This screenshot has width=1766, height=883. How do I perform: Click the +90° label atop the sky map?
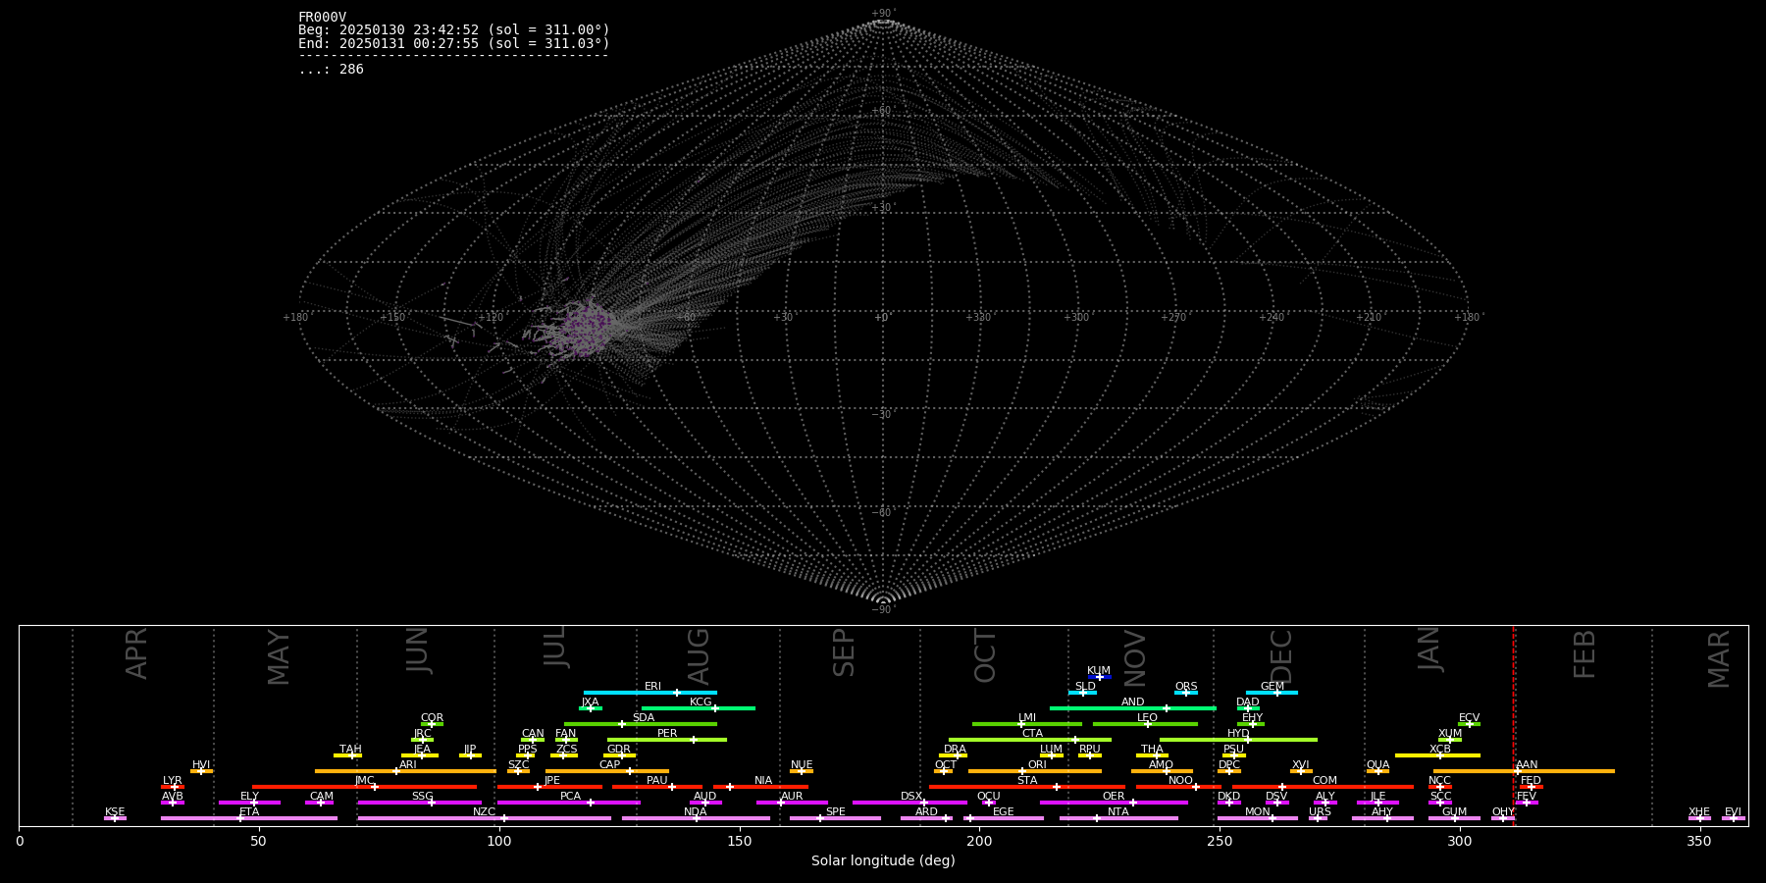(883, 14)
